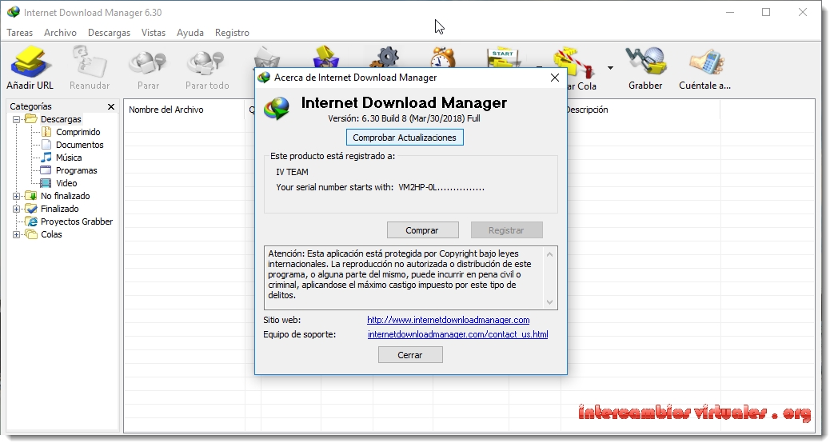The height and width of the screenshot is (447, 834).
Task: Select Video in the category tree
Action: [66, 183]
